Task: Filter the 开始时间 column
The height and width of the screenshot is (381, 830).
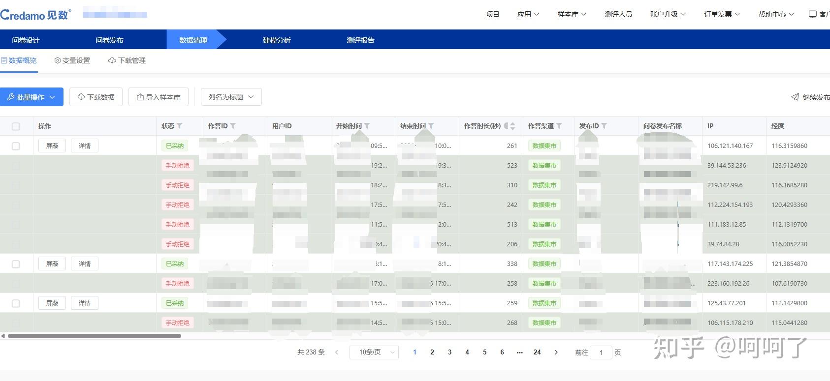Action: pyautogui.click(x=367, y=126)
